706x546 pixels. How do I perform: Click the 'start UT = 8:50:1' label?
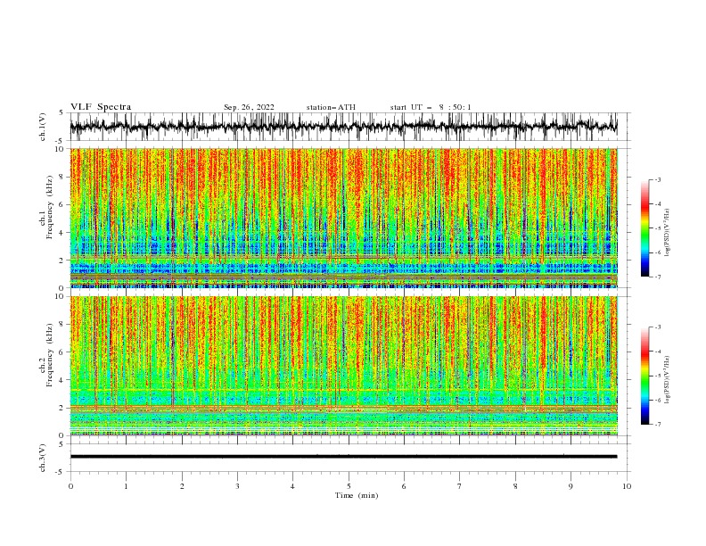pos(431,107)
